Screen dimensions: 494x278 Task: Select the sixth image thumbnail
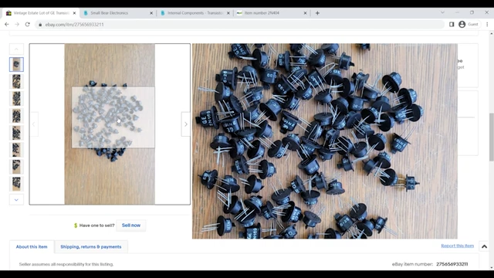click(16, 149)
